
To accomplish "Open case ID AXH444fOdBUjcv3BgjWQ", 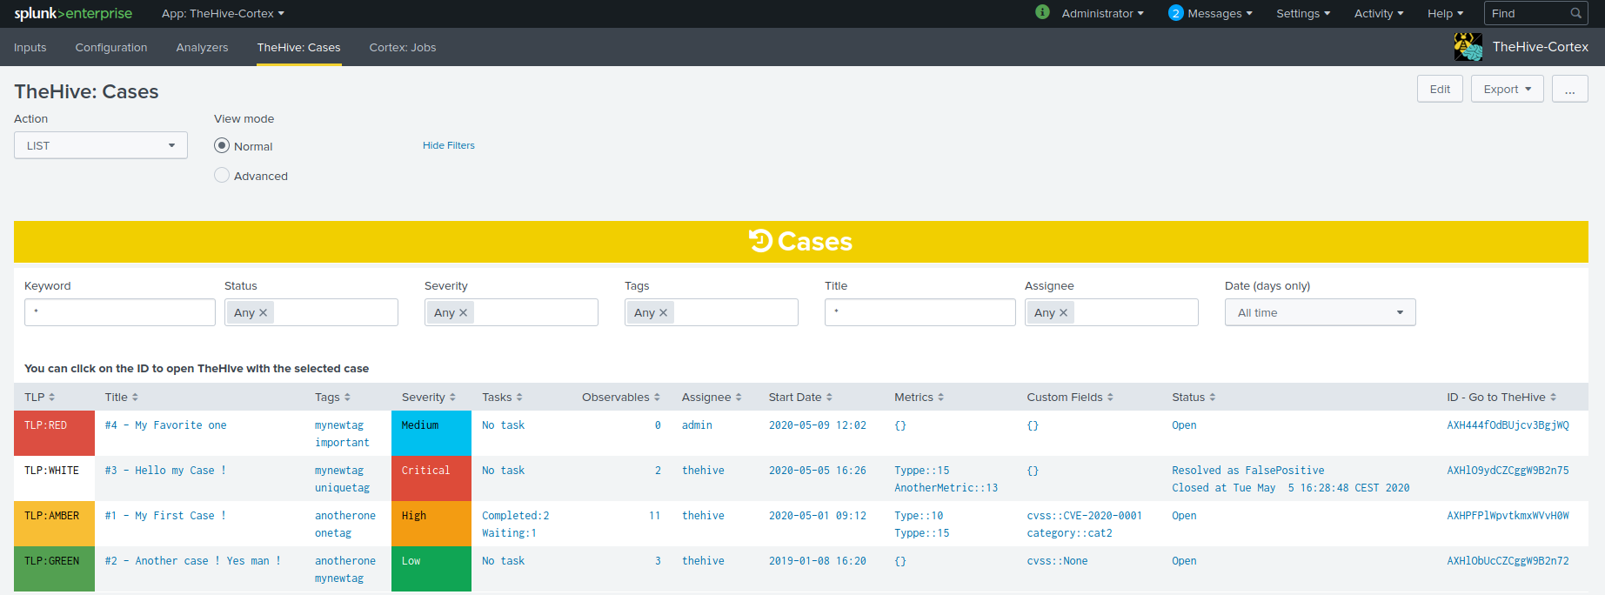I will [x=1508, y=425].
